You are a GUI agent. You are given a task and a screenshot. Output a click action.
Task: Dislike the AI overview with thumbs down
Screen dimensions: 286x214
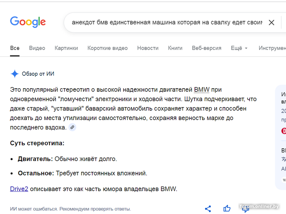point(245,209)
